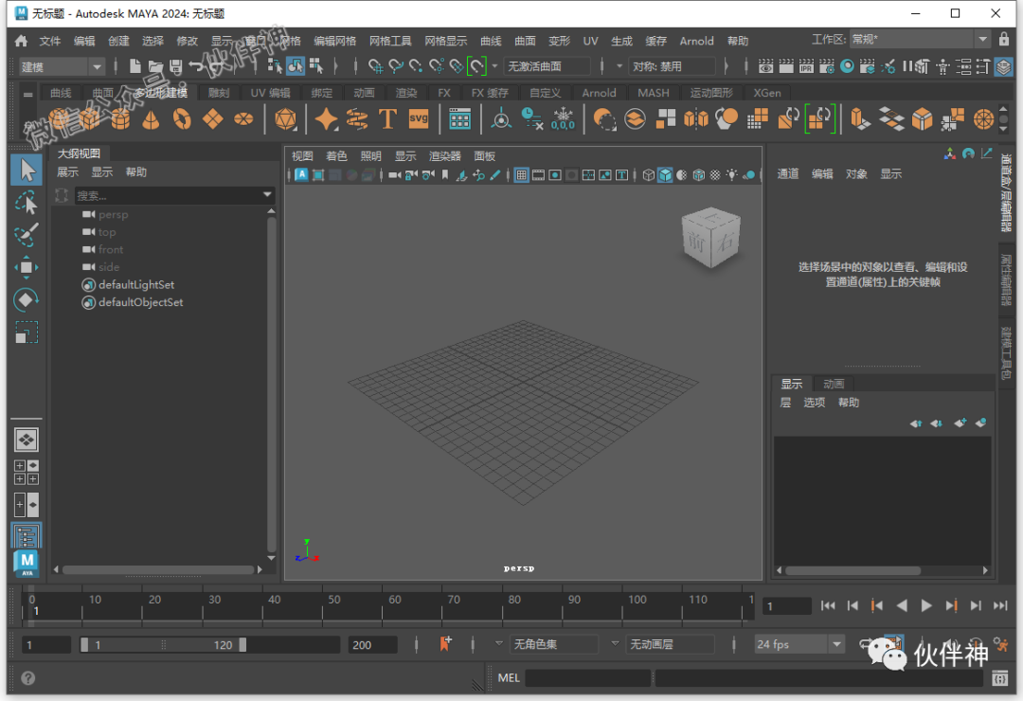Open 着色 viewport panel menu
The image size is (1023, 701).
click(336, 156)
